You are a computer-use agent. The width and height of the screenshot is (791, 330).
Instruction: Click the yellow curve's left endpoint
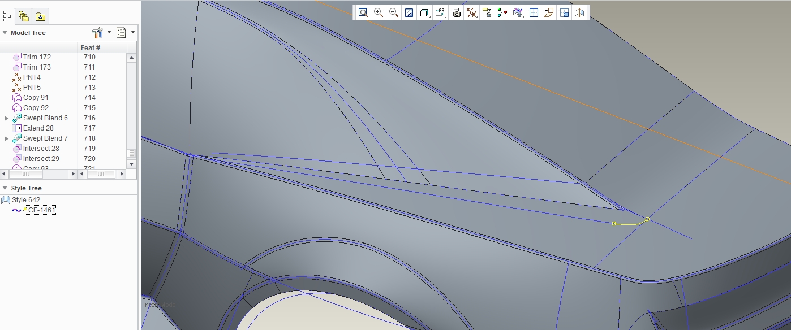pyautogui.click(x=614, y=224)
